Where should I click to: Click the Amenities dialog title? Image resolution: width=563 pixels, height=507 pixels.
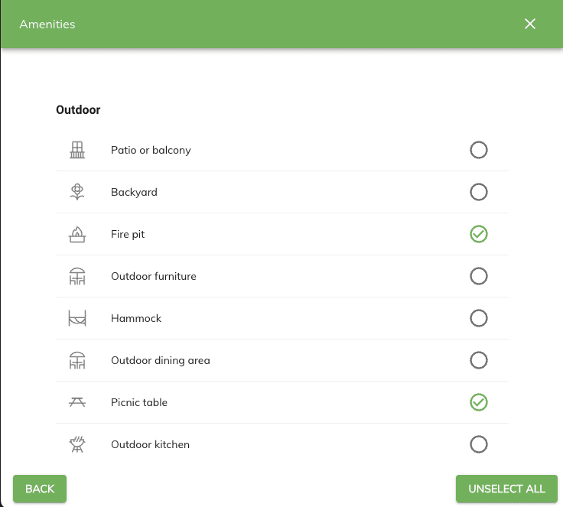pos(47,24)
